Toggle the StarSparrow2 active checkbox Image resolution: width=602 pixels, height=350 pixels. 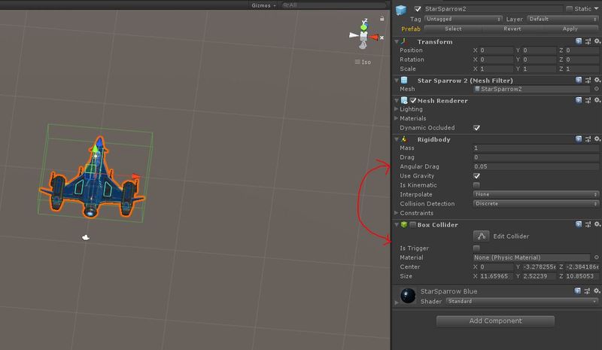click(x=418, y=9)
